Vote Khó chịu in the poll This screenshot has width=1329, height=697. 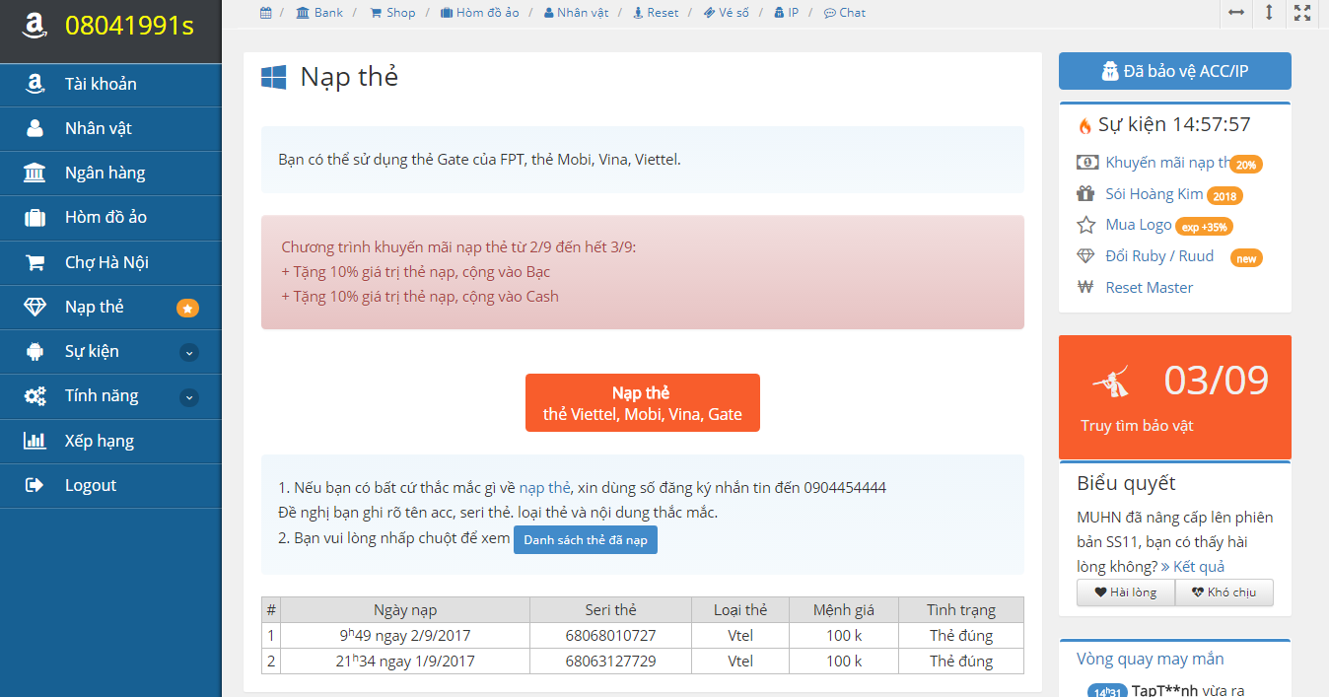[x=1224, y=592]
